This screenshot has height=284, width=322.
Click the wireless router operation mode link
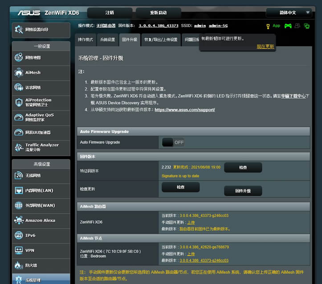click(x=106, y=26)
